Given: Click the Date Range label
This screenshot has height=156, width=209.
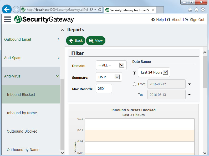Looking at the screenshot, I should tap(141, 62).
